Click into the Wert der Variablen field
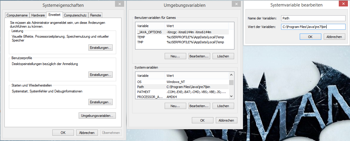Viewport: 350px width, 141px height. point(313,27)
